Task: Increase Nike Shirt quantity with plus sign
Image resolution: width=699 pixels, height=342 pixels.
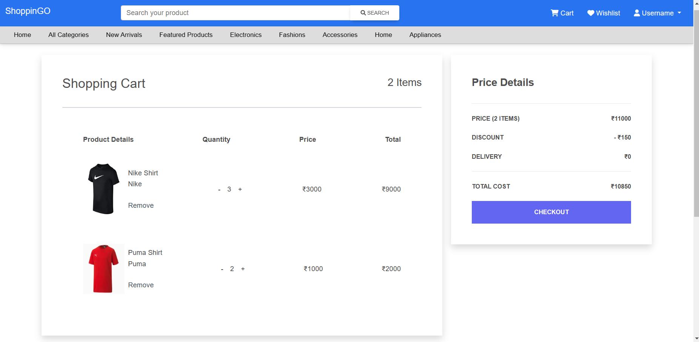Action: coord(240,189)
